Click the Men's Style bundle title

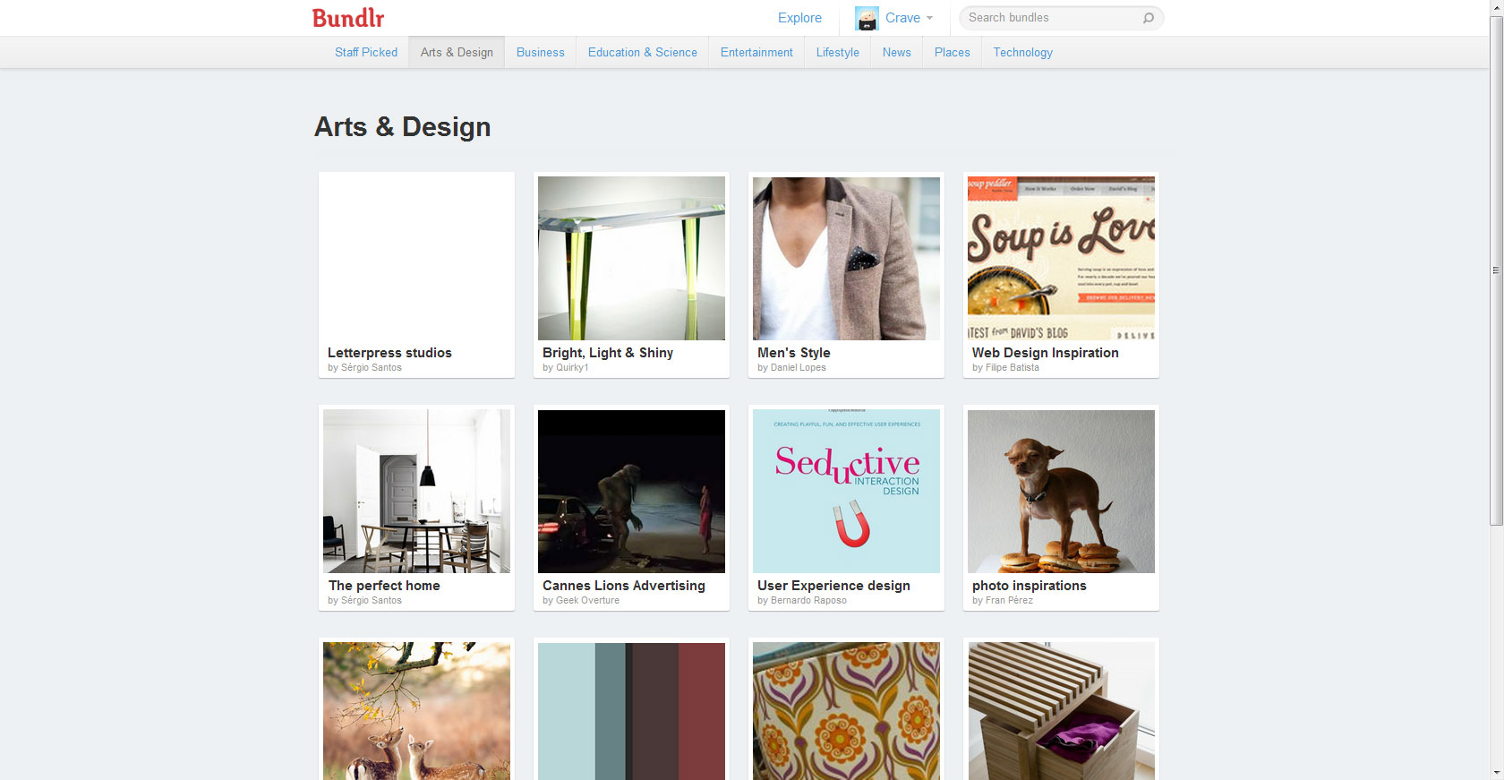pos(794,353)
